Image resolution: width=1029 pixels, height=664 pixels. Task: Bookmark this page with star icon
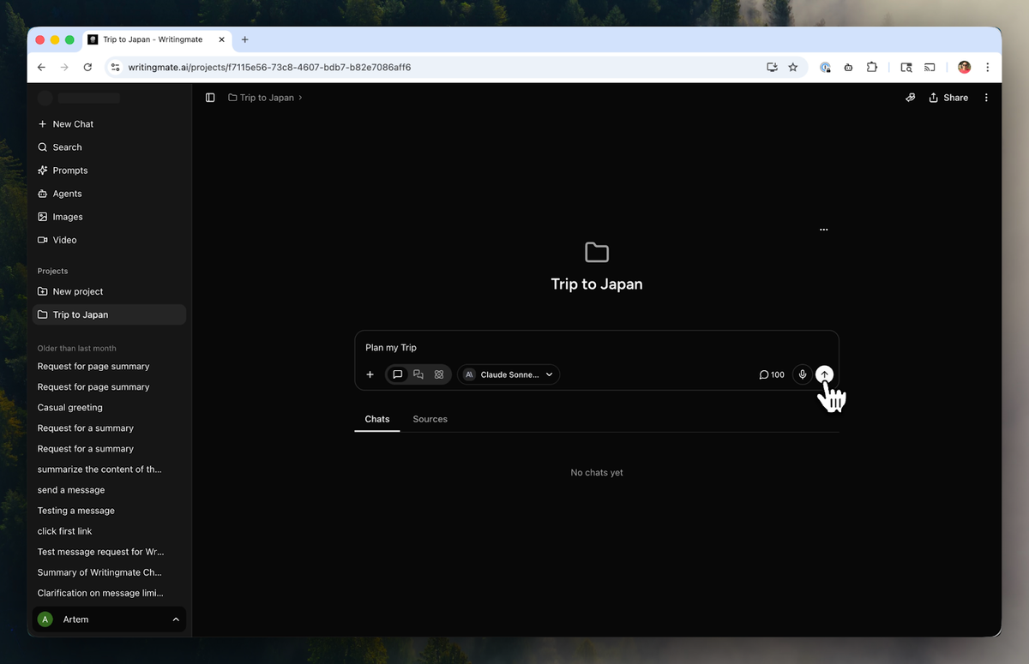point(793,67)
